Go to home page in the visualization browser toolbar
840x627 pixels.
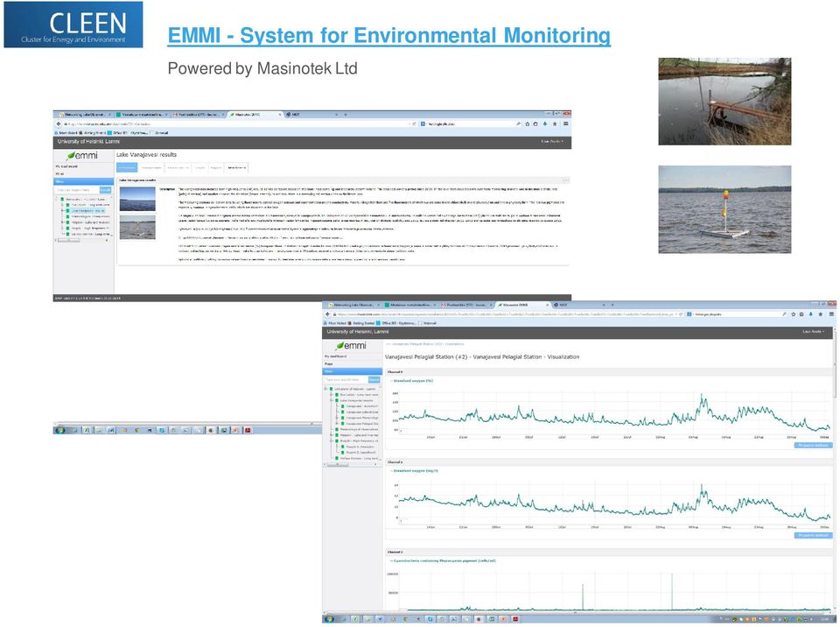coord(820,314)
